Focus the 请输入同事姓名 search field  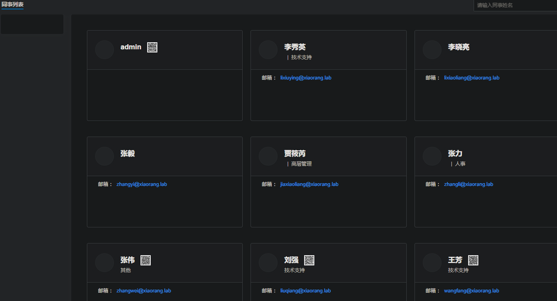pyautogui.click(x=515, y=5)
